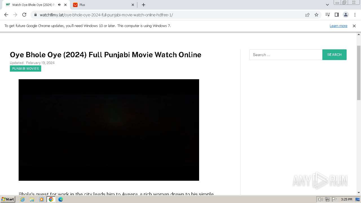This screenshot has width=361, height=203.
Task: Launch Microsoft Edge from the taskbar
Action: pos(61,199)
